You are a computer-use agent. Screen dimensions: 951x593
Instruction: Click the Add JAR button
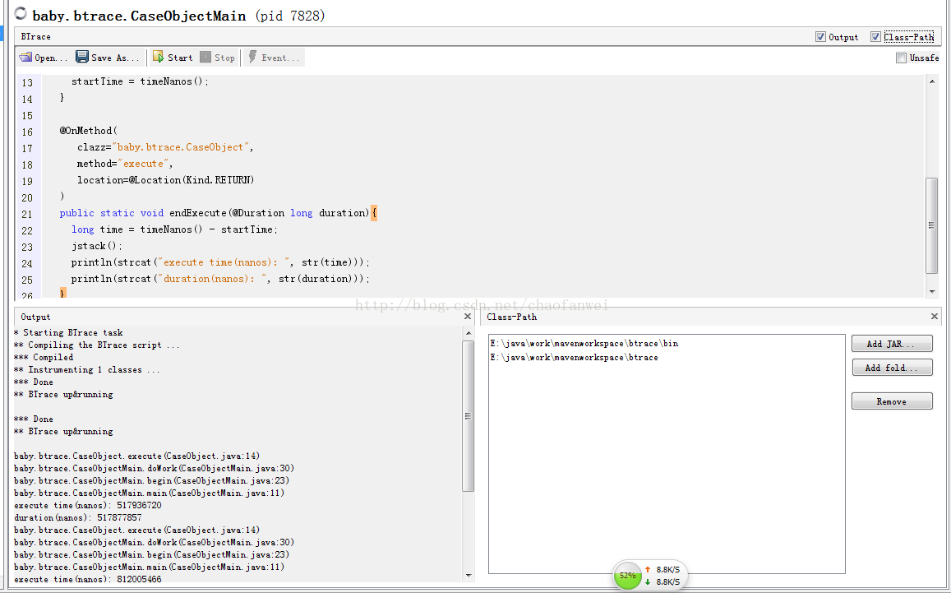892,344
